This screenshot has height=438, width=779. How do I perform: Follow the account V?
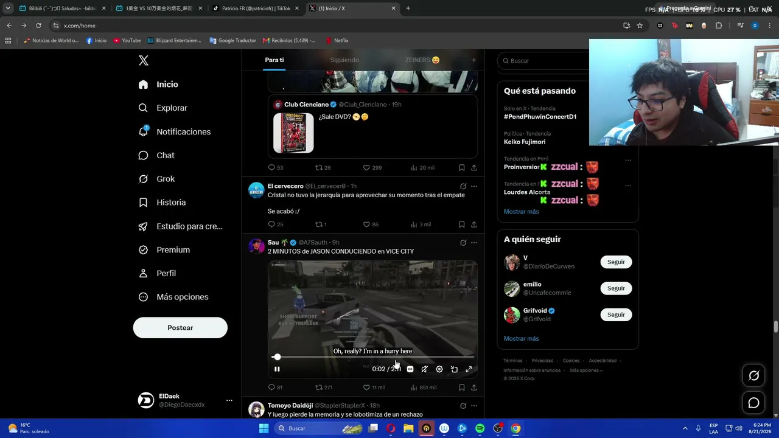coord(616,262)
